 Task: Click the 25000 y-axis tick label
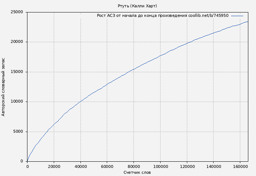[x=16, y=12]
